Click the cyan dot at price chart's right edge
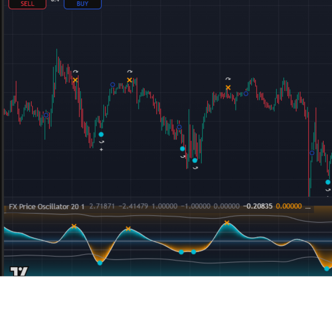 [328, 182]
